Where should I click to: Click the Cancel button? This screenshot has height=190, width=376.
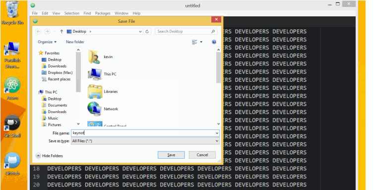click(x=202, y=155)
